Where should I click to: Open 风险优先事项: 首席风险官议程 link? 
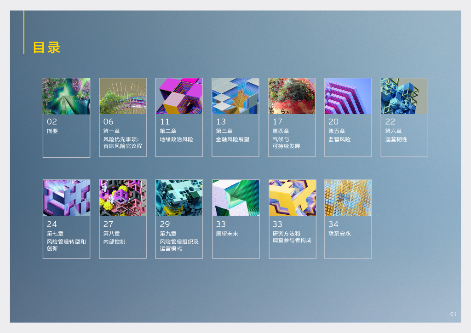tap(123, 143)
